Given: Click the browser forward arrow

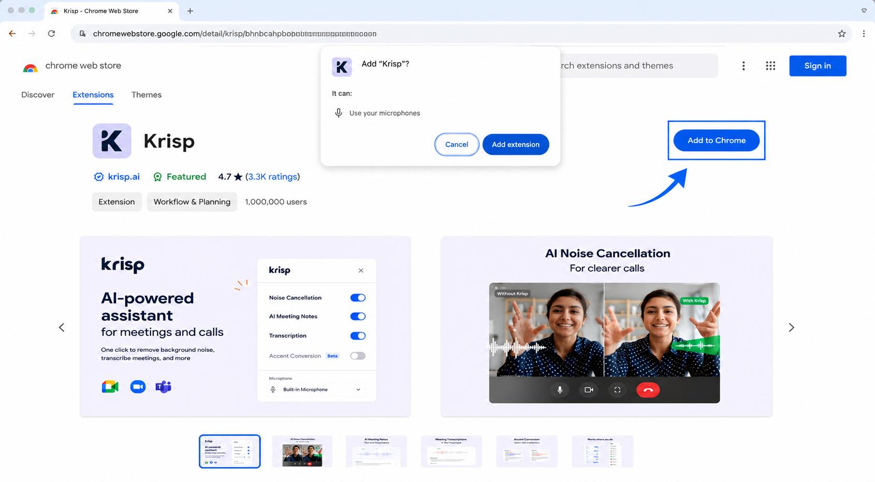Looking at the screenshot, I should pyautogui.click(x=32, y=34).
